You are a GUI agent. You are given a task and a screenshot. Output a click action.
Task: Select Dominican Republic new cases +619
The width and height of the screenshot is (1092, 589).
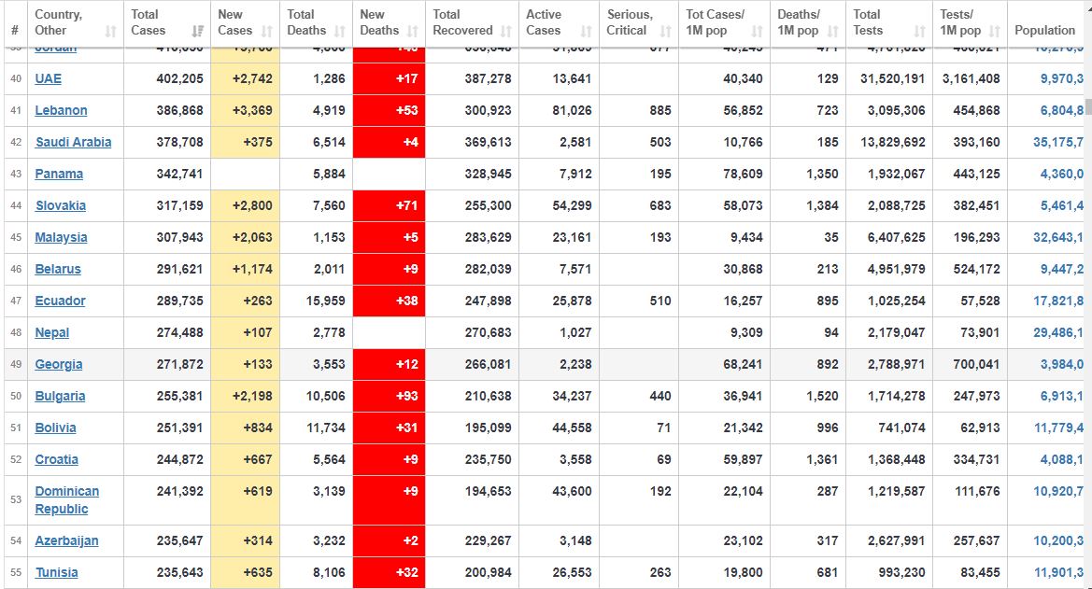[x=258, y=491]
